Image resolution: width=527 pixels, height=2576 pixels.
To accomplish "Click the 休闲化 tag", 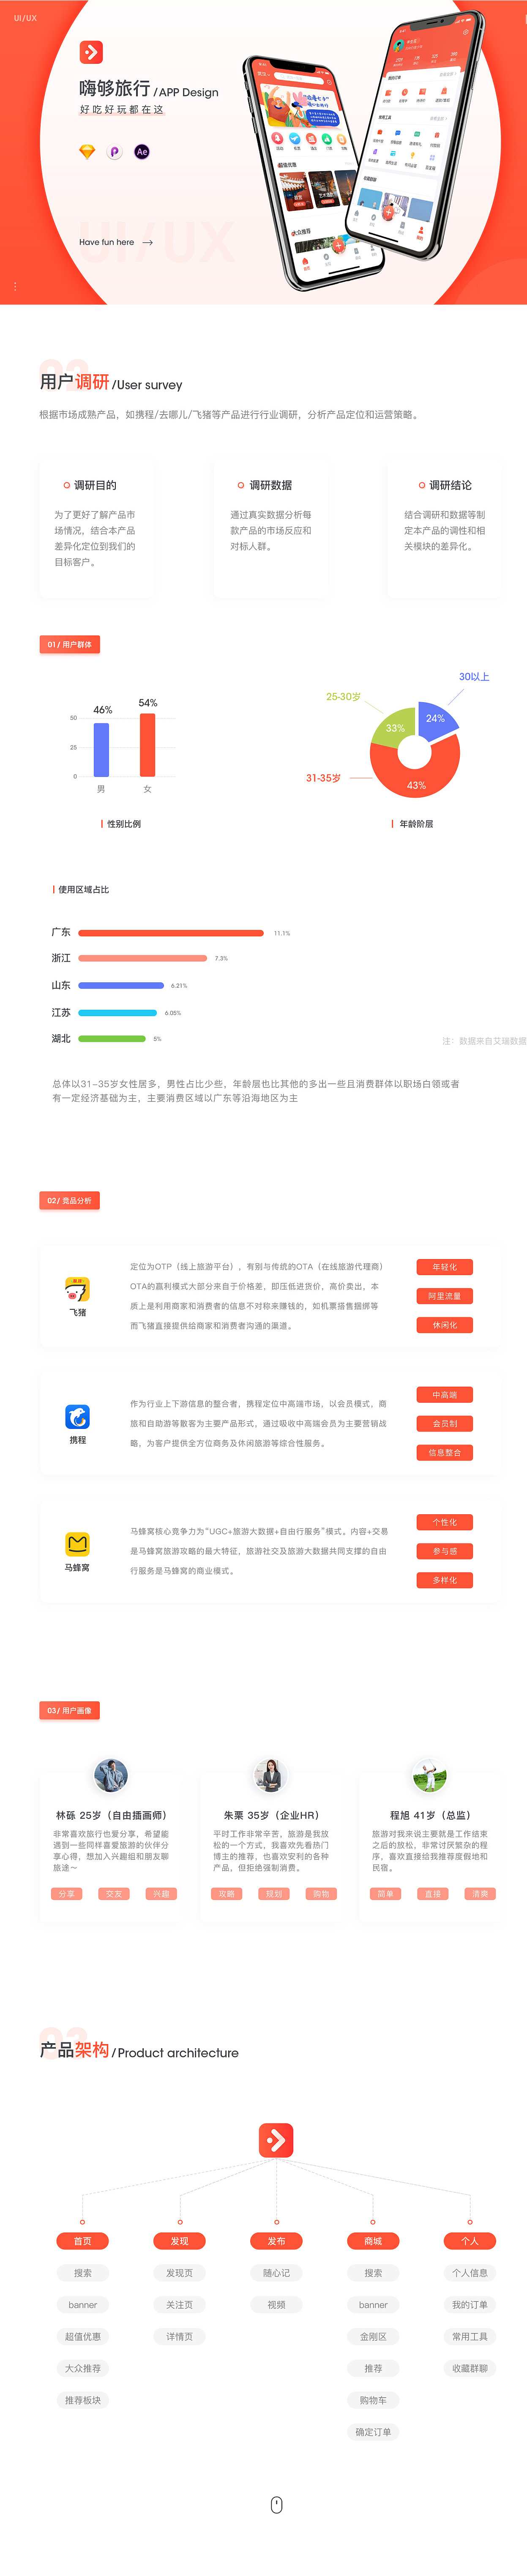I will point(445,1325).
